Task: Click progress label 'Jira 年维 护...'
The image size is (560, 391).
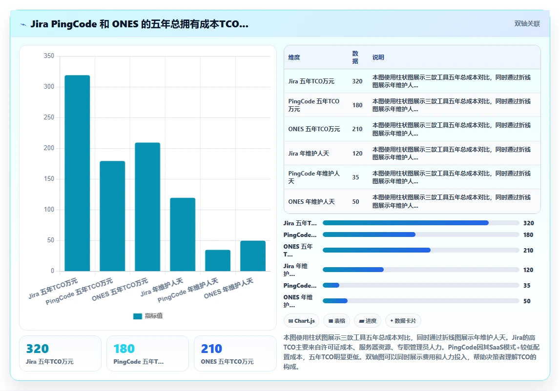Action: pyautogui.click(x=296, y=270)
